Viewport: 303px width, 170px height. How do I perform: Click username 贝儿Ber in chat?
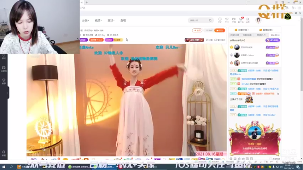pyautogui.click(x=245, y=84)
